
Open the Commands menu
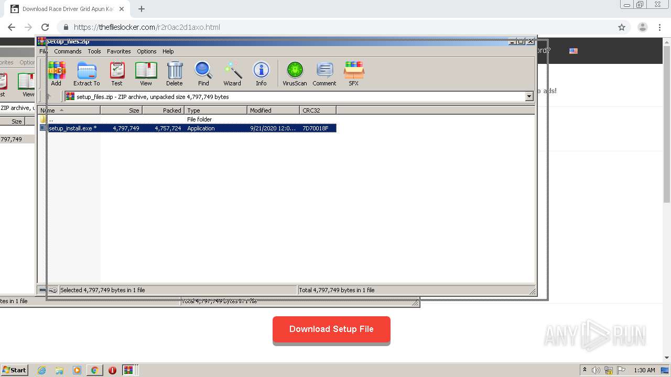68,51
